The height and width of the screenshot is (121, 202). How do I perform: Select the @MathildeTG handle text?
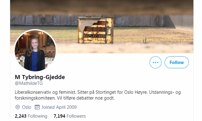pyautogui.click(x=29, y=83)
